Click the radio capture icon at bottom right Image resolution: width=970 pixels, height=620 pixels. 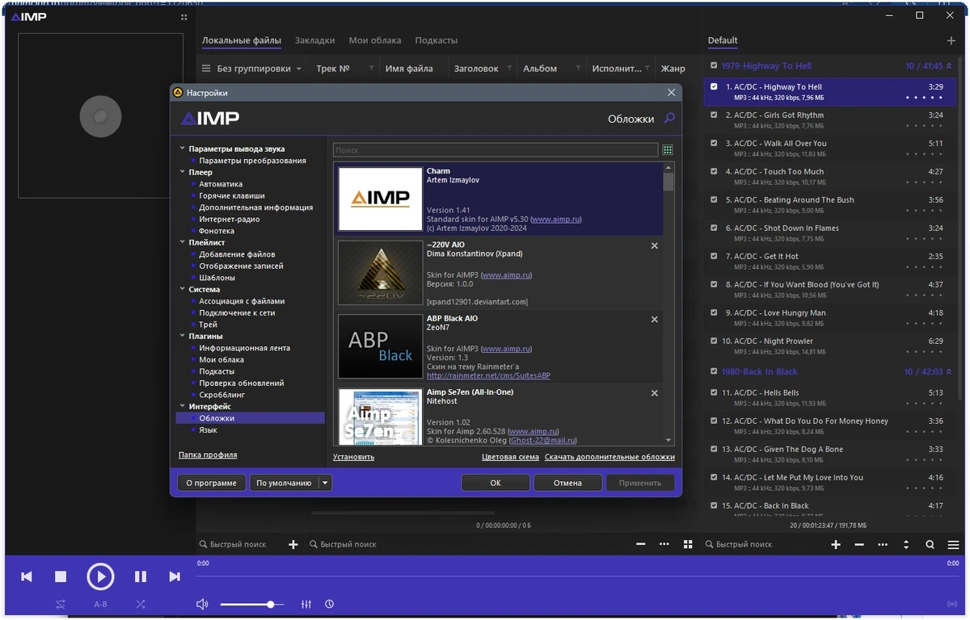(x=952, y=604)
